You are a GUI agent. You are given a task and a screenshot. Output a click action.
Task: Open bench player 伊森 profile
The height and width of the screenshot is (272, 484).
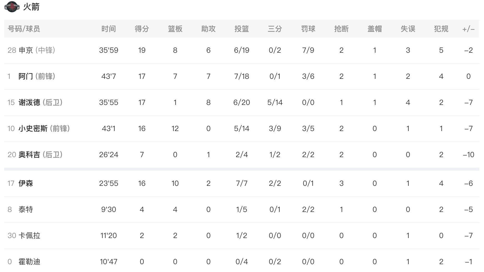tap(26, 183)
